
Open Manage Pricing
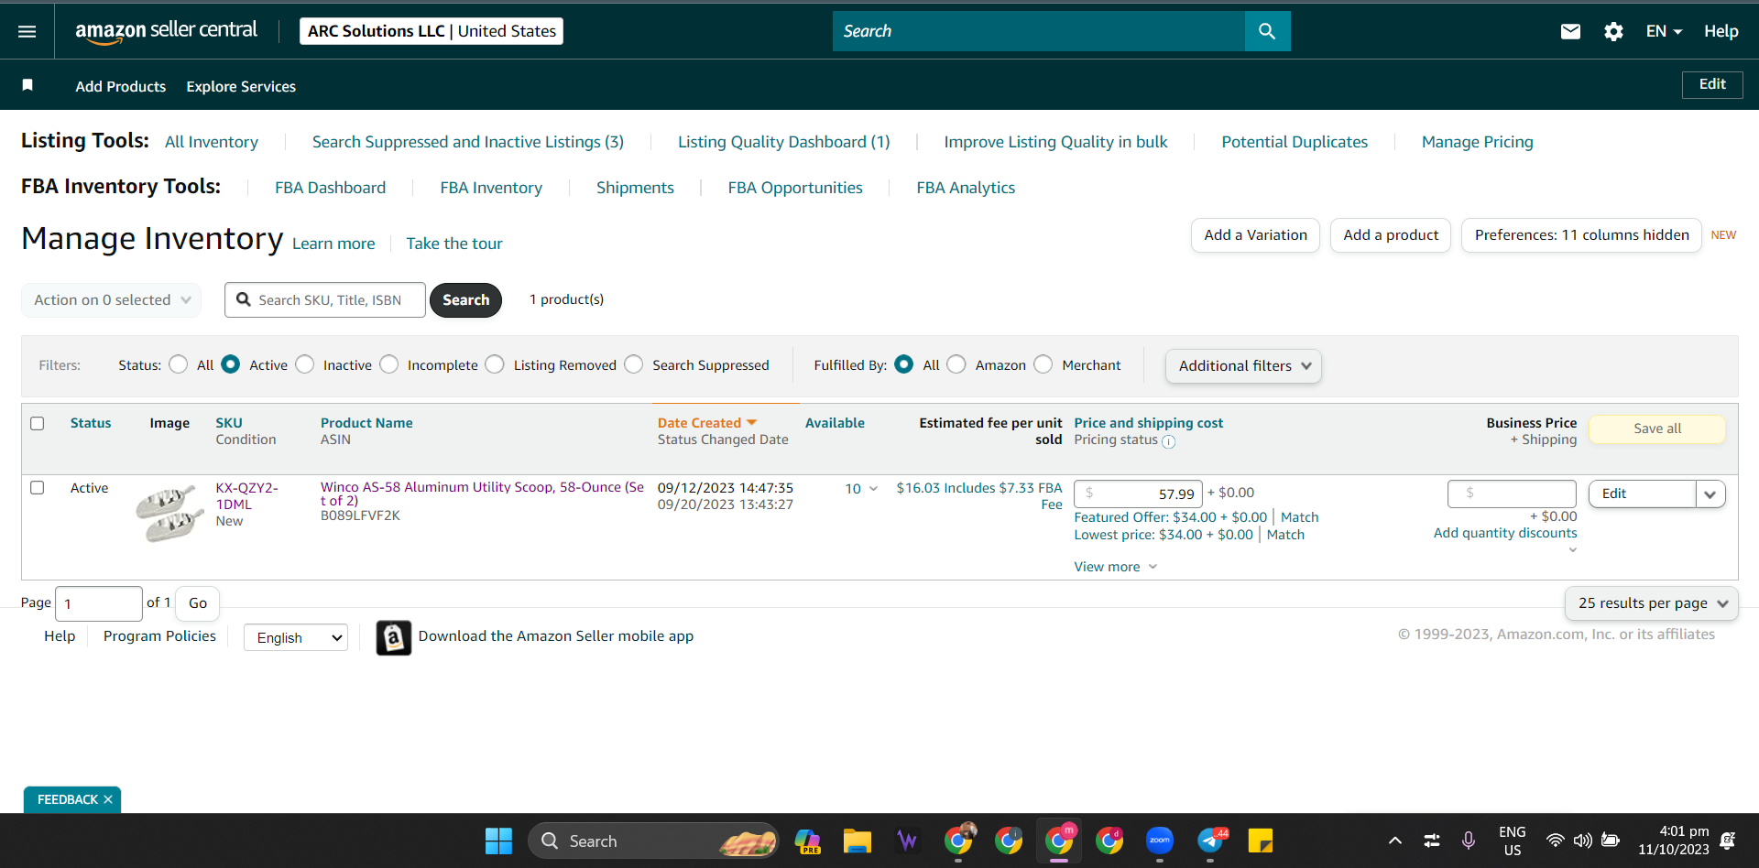pos(1478,142)
